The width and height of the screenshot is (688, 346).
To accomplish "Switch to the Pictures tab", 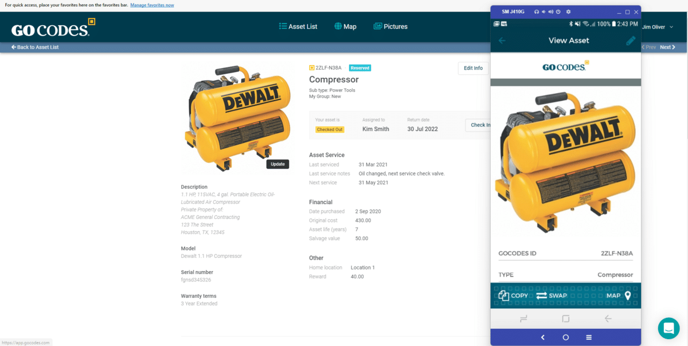I will [x=390, y=27].
